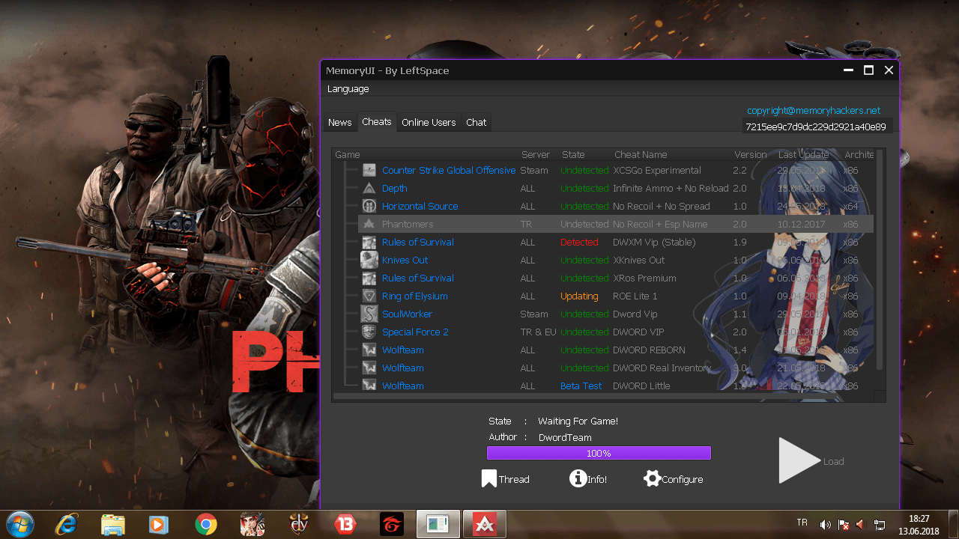Switch to the Chat tab
The width and height of the screenshot is (959, 539).
click(477, 122)
